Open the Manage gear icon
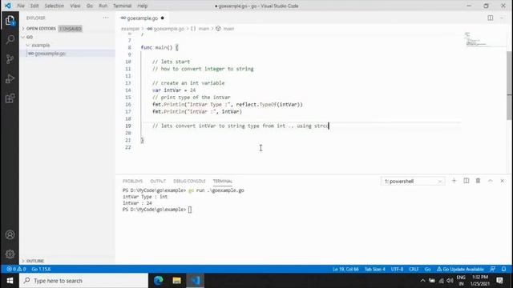The width and height of the screenshot is (513, 288). click(10, 254)
